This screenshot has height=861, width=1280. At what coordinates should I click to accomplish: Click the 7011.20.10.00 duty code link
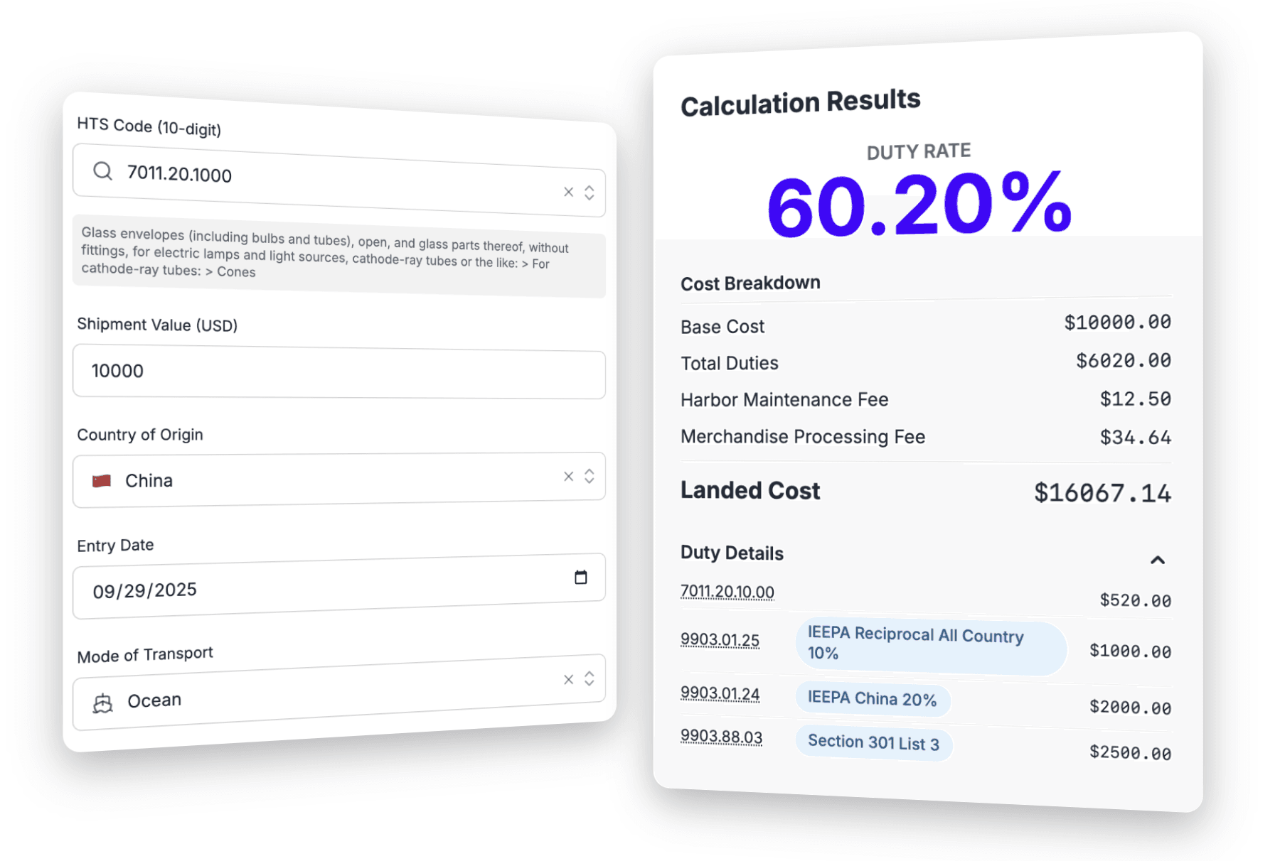click(727, 592)
